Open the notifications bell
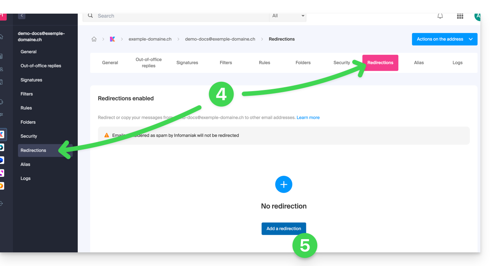 click(x=440, y=16)
